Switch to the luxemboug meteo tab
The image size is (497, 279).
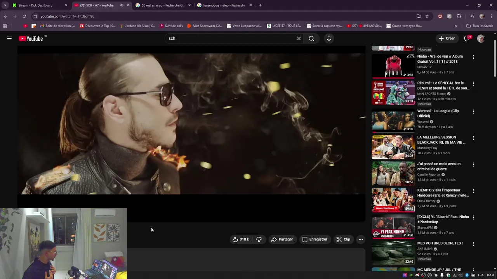click(224, 5)
